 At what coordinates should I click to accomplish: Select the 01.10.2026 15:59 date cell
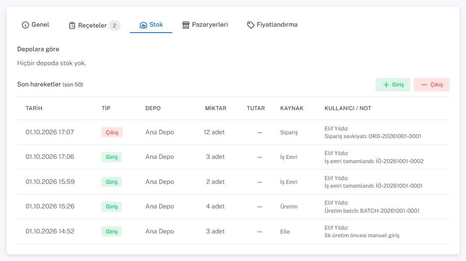(x=50, y=182)
